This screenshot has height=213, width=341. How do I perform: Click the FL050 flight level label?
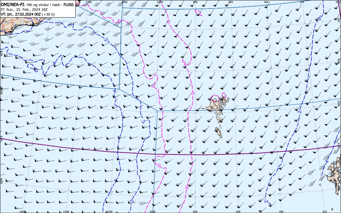pyautogui.click(x=69, y=5)
